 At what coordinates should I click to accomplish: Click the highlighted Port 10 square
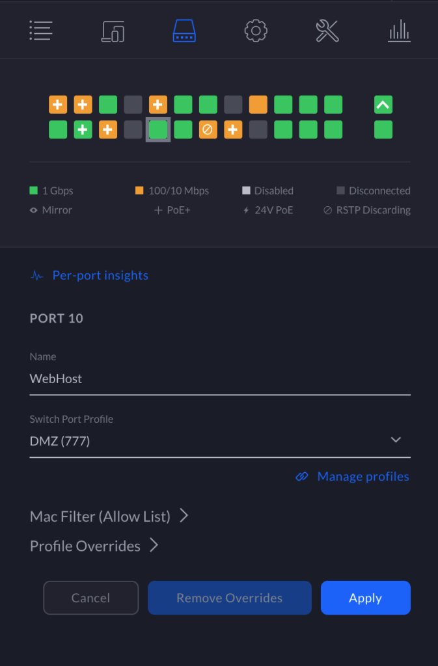(x=158, y=129)
